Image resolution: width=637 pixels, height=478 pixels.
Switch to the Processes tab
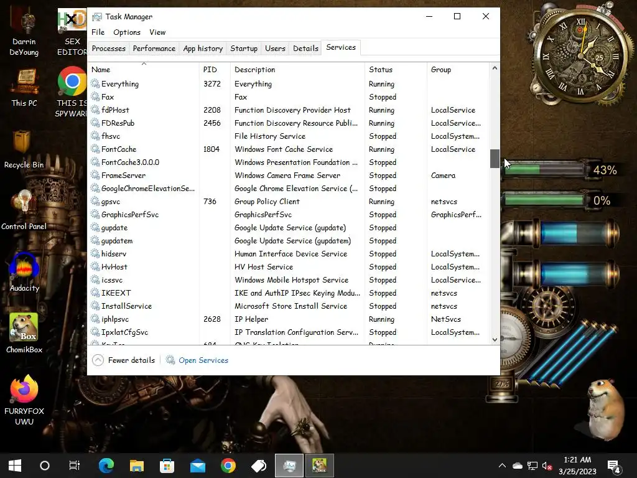click(108, 49)
